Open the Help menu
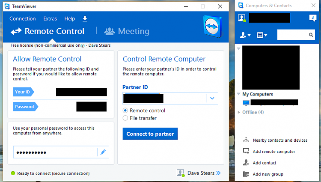This screenshot has width=321, height=182. point(70,19)
